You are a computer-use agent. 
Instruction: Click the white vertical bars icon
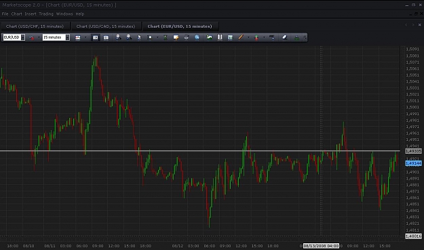point(220,37)
